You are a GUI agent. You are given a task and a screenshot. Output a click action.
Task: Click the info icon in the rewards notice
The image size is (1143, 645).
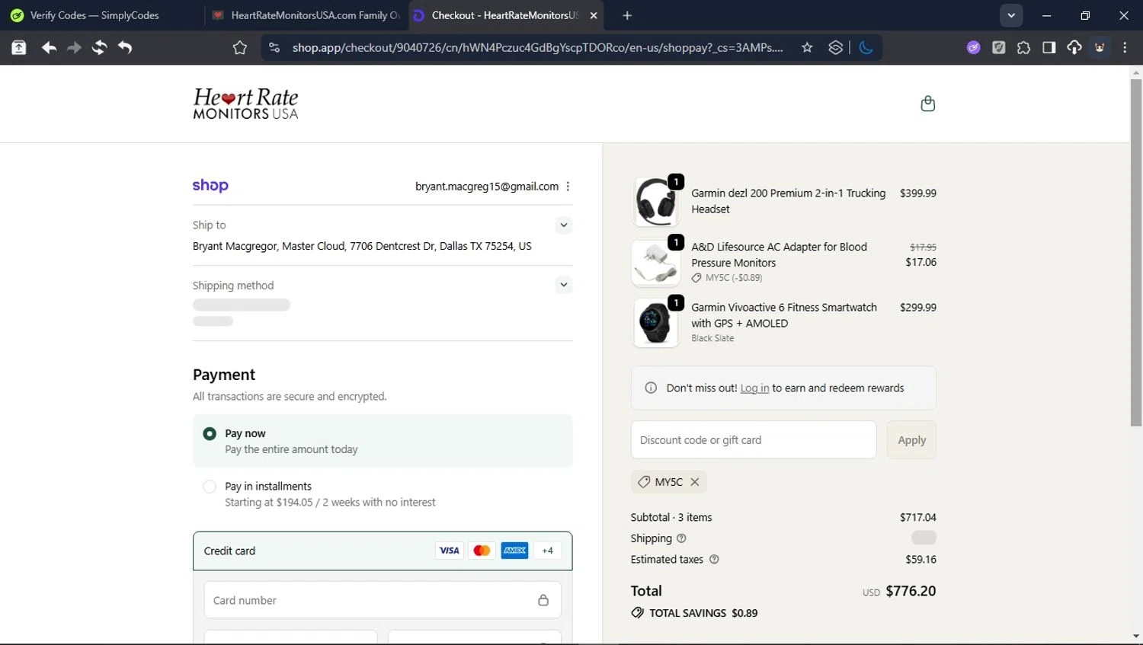coord(651,388)
